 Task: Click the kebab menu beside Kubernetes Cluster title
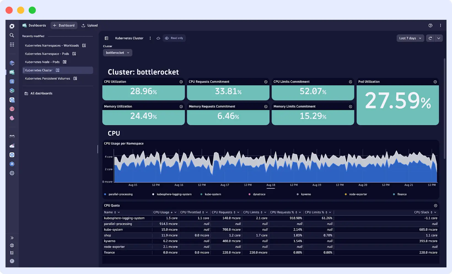pyautogui.click(x=150, y=38)
